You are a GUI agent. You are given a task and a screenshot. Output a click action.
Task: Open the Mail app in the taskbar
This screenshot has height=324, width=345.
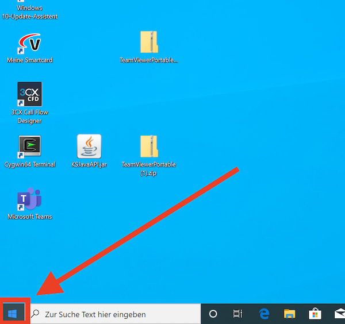[x=339, y=314]
